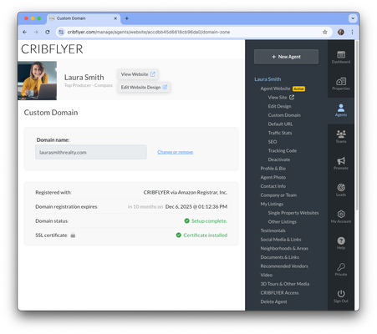Open the Dashboard icon in sidebar
Screen dimensions: 377x334
click(341, 54)
